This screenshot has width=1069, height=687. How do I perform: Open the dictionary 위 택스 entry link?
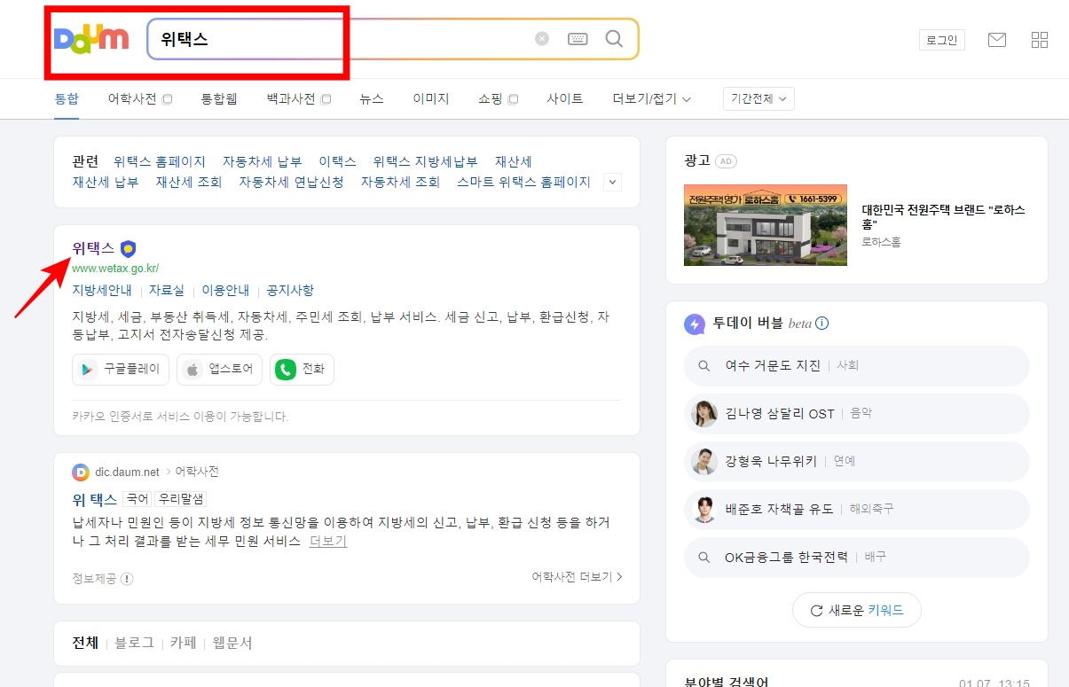95,499
